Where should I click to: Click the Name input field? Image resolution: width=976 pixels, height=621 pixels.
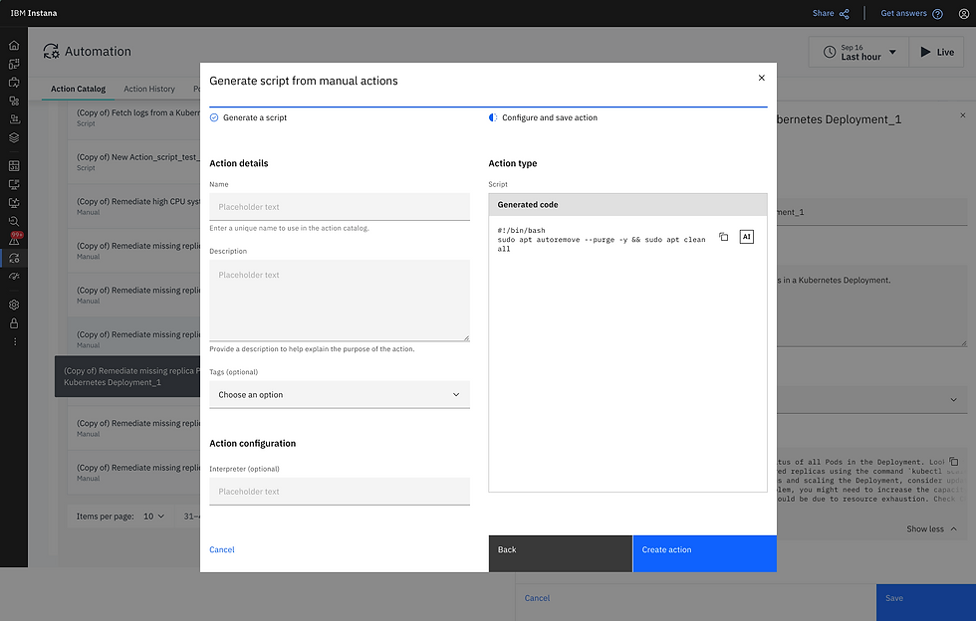[x=340, y=207]
